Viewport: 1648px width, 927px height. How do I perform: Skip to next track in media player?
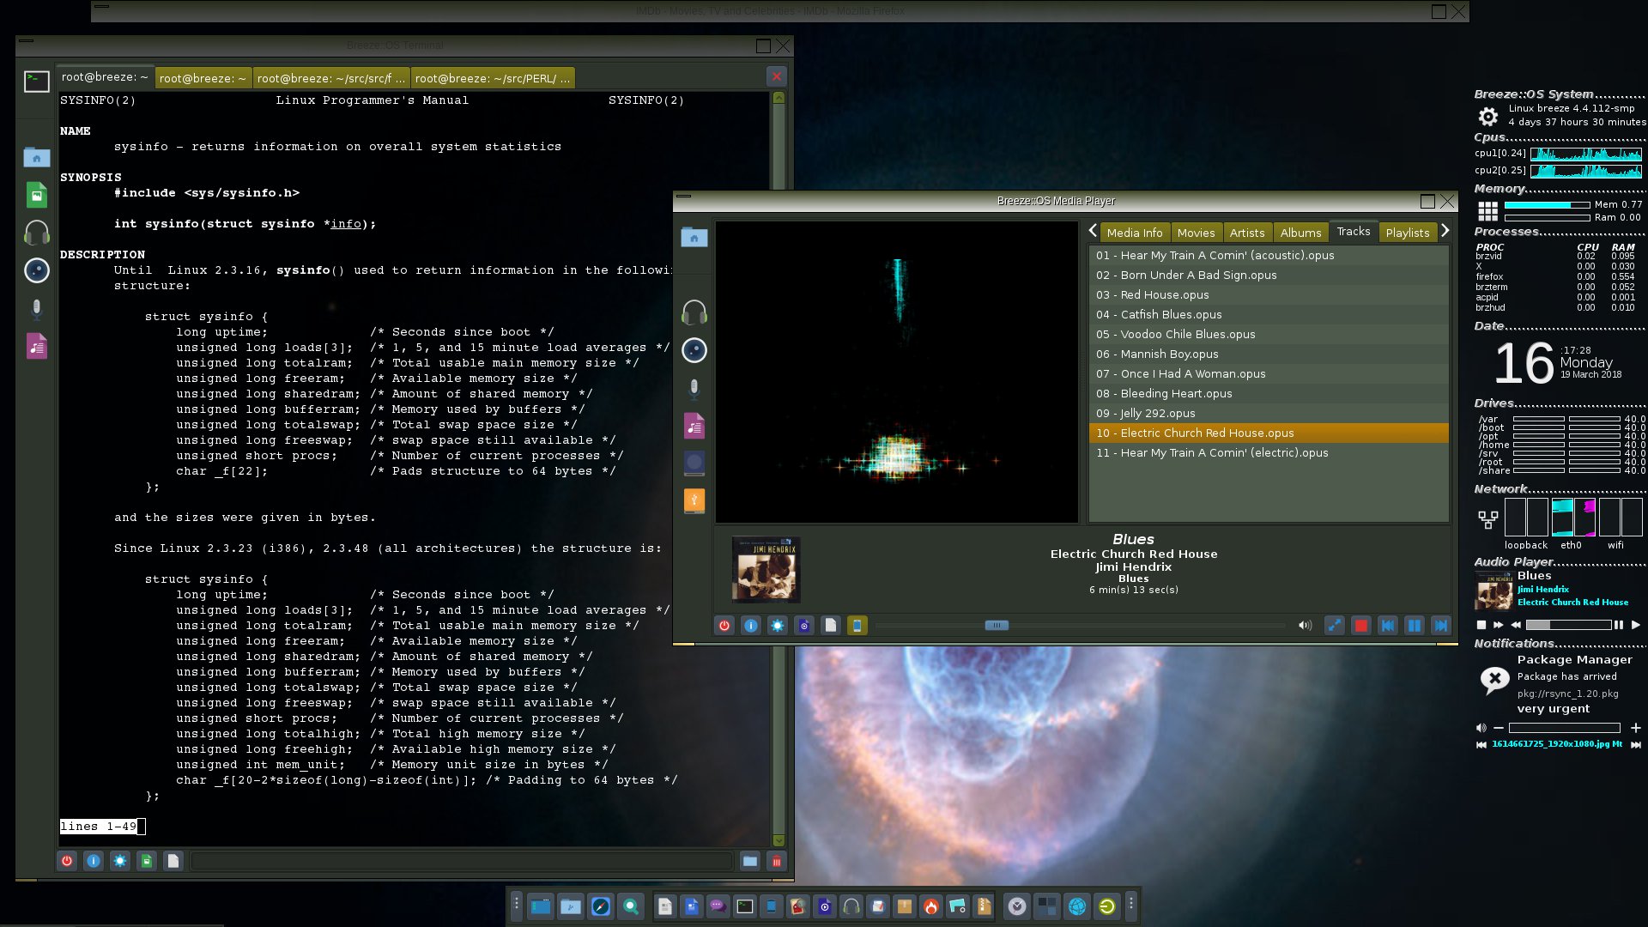point(1441,626)
